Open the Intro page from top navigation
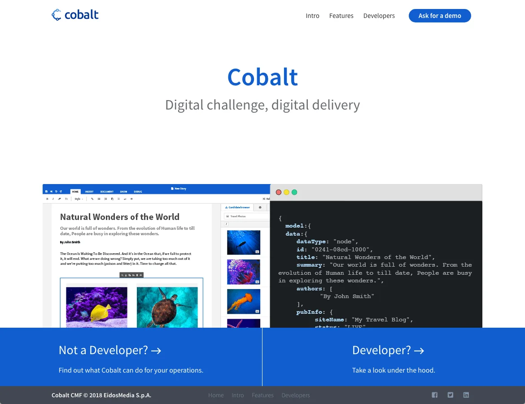This screenshot has height=404, width=525. click(x=312, y=16)
